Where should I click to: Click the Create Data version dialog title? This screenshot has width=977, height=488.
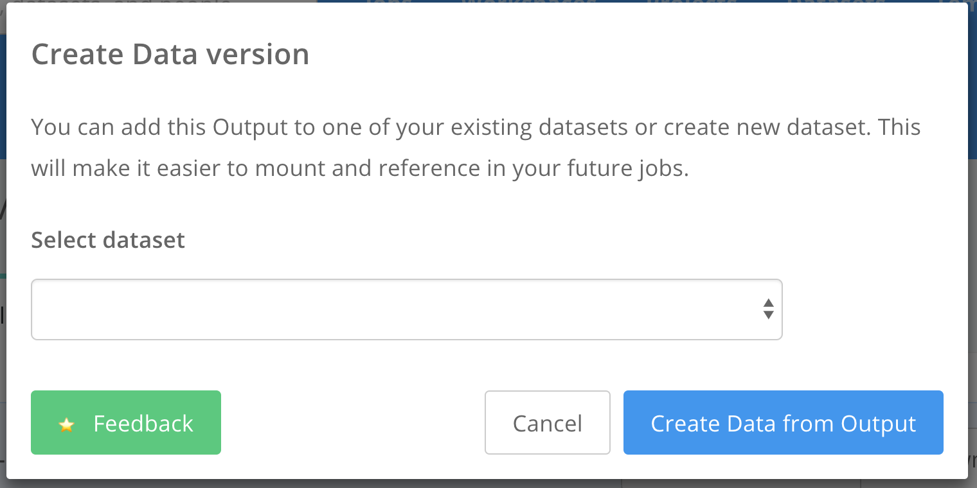[170, 54]
